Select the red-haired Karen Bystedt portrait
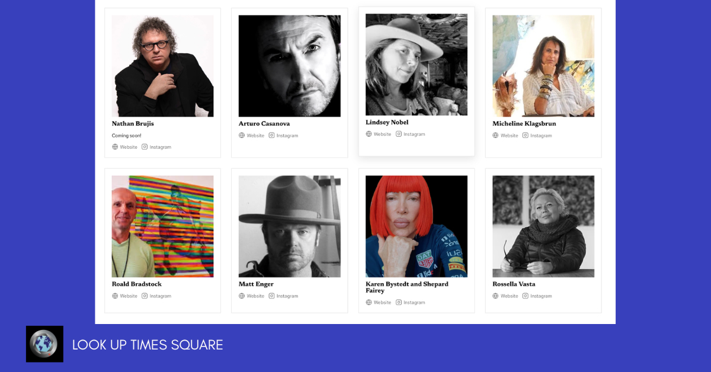This screenshot has height=372, width=711. click(416, 226)
